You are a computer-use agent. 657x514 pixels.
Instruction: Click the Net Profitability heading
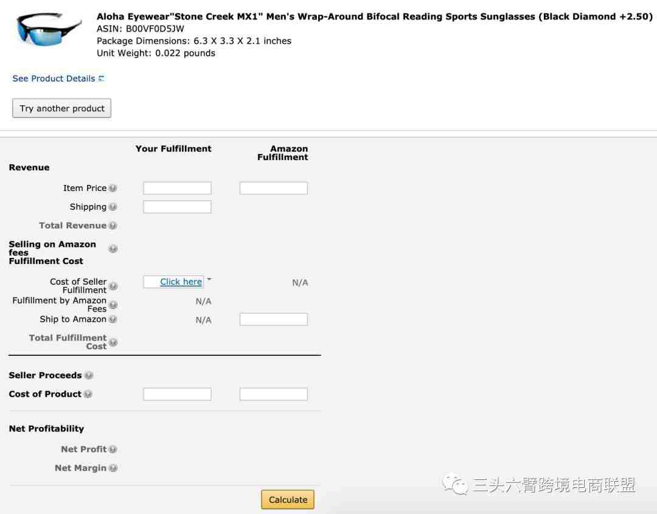click(46, 429)
